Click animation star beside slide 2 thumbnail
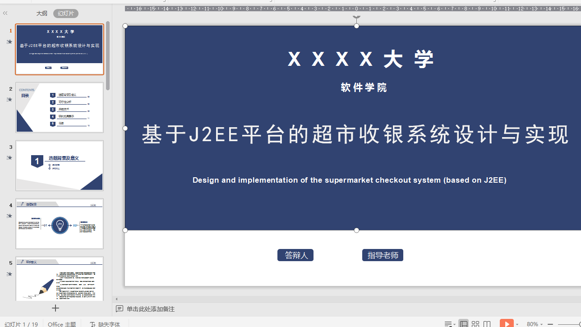 pyautogui.click(x=9, y=100)
